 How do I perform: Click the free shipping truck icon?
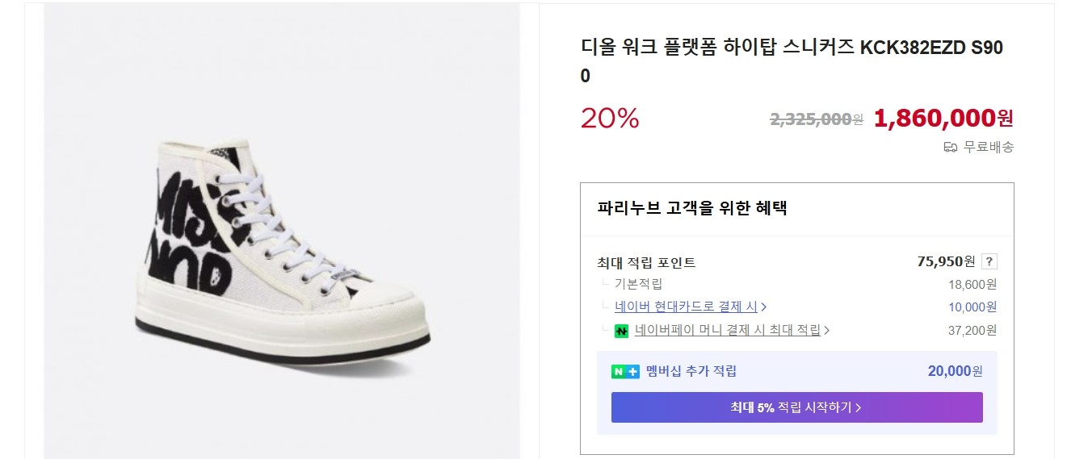951,147
